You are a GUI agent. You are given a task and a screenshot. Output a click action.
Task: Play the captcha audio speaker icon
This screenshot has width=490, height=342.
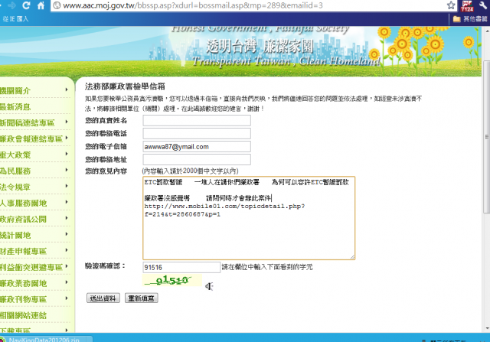(209, 286)
